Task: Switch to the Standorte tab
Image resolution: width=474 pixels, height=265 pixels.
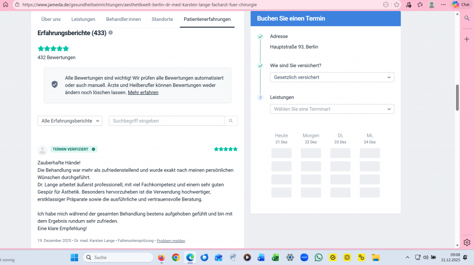Action: point(162,19)
